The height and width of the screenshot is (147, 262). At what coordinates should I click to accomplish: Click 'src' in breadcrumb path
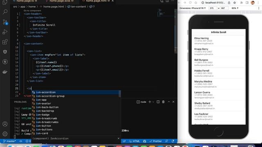coord(15,7)
